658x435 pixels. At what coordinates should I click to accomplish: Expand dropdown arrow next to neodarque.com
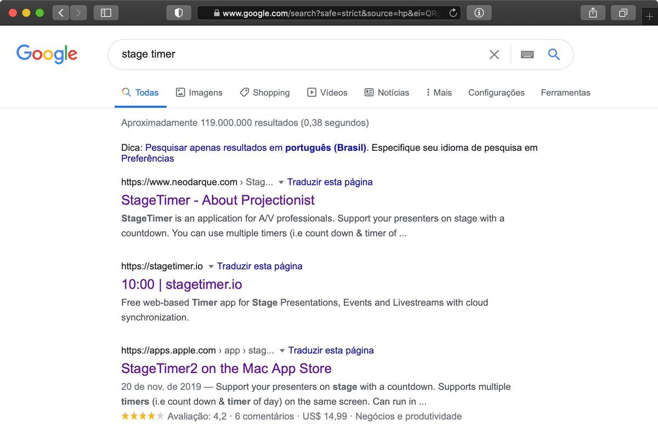point(281,182)
